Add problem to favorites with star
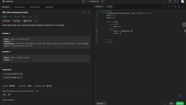The height and width of the screenshot is (105, 186). 31,17
